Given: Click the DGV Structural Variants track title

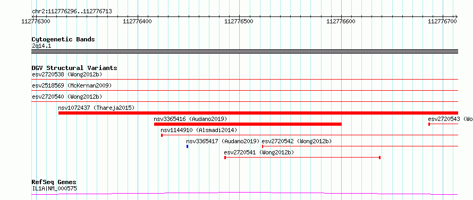Looking at the screenshot, I should 74,68.
